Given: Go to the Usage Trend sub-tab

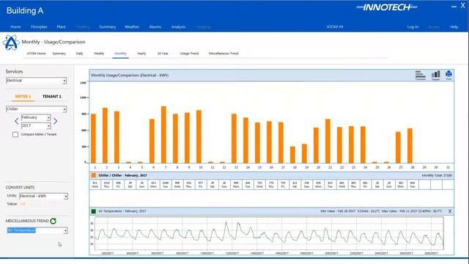Looking at the screenshot, I should click(x=189, y=54).
